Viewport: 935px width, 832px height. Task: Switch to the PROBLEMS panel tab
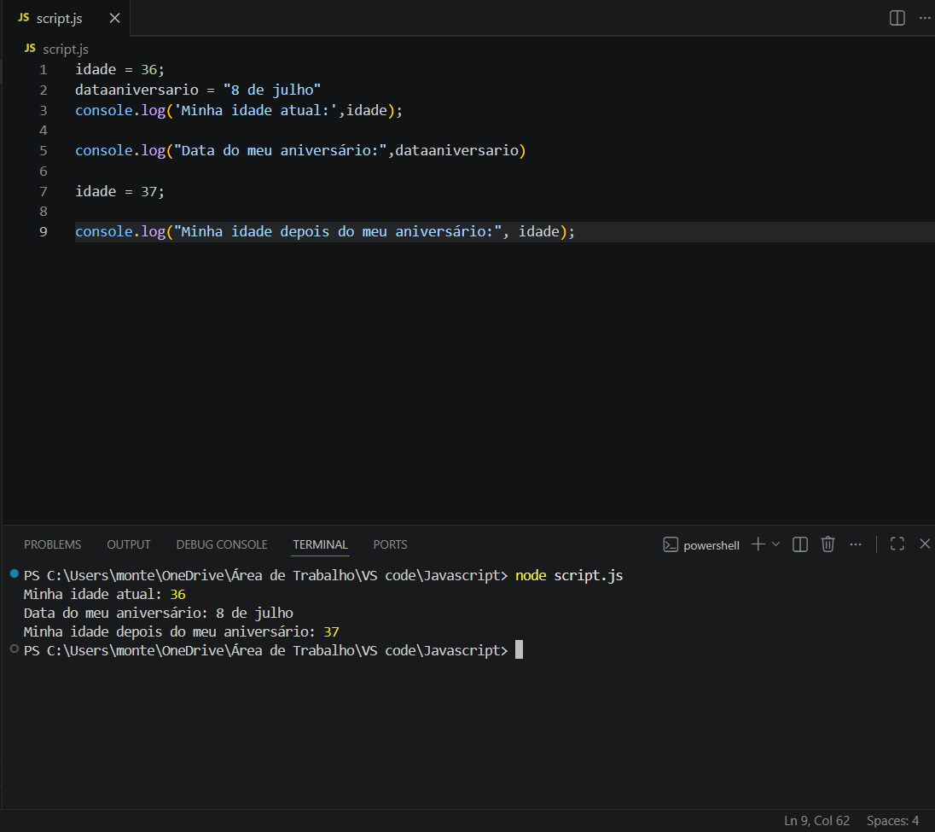pyautogui.click(x=53, y=544)
